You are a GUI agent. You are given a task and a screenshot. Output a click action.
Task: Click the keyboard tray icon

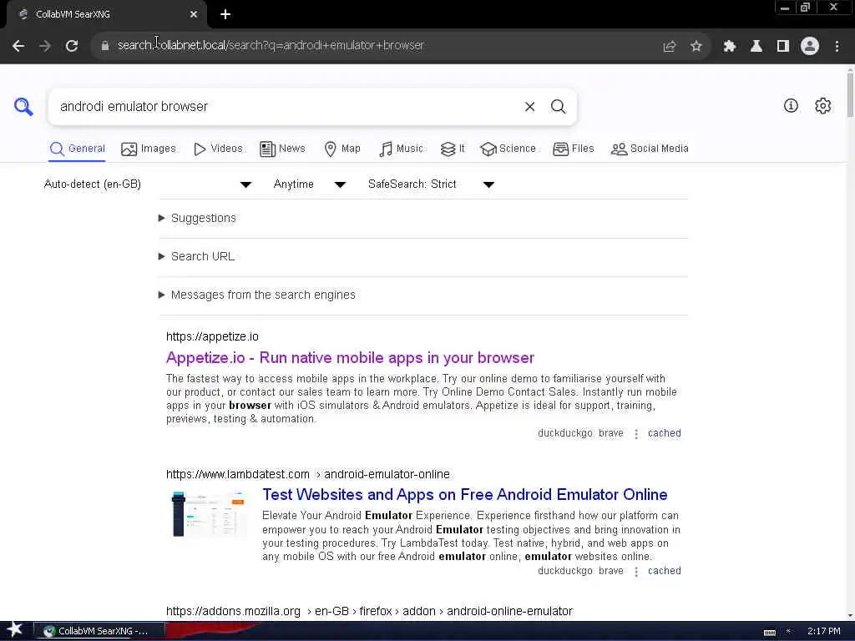click(x=769, y=633)
